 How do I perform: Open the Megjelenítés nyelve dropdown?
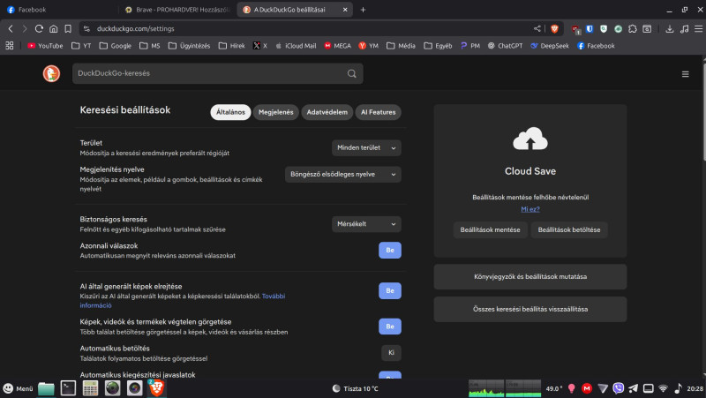[x=343, y=174]
